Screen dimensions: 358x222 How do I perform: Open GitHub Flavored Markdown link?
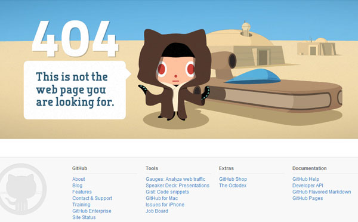pyautogui.click(x=322, y=192)
